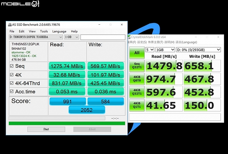Run all tests with the All button
This screenshot has width=228, height=154.
click(137, 53)
